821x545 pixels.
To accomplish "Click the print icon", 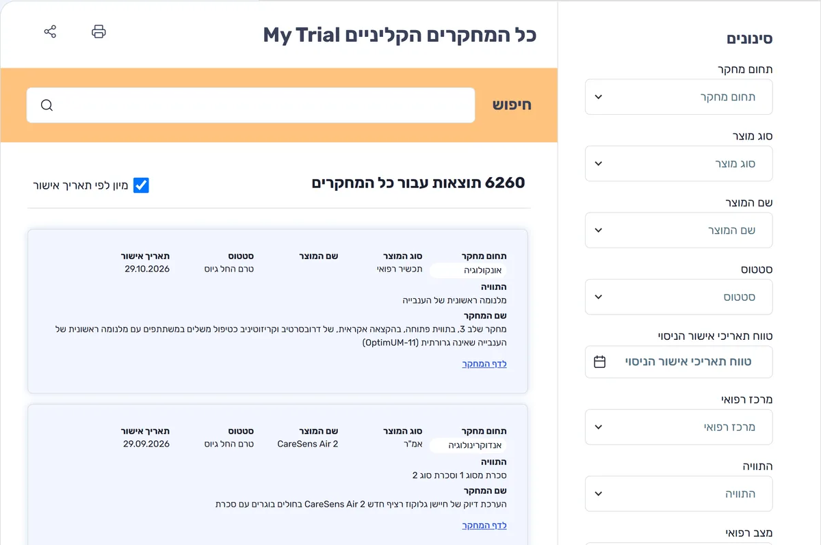I will click(99, 31).
